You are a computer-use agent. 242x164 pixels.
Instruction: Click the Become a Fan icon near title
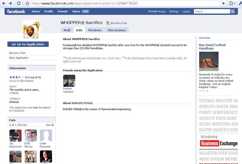(x=108, y=23)
